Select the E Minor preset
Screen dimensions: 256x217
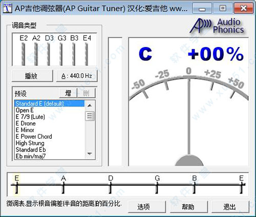click(50, 130)
